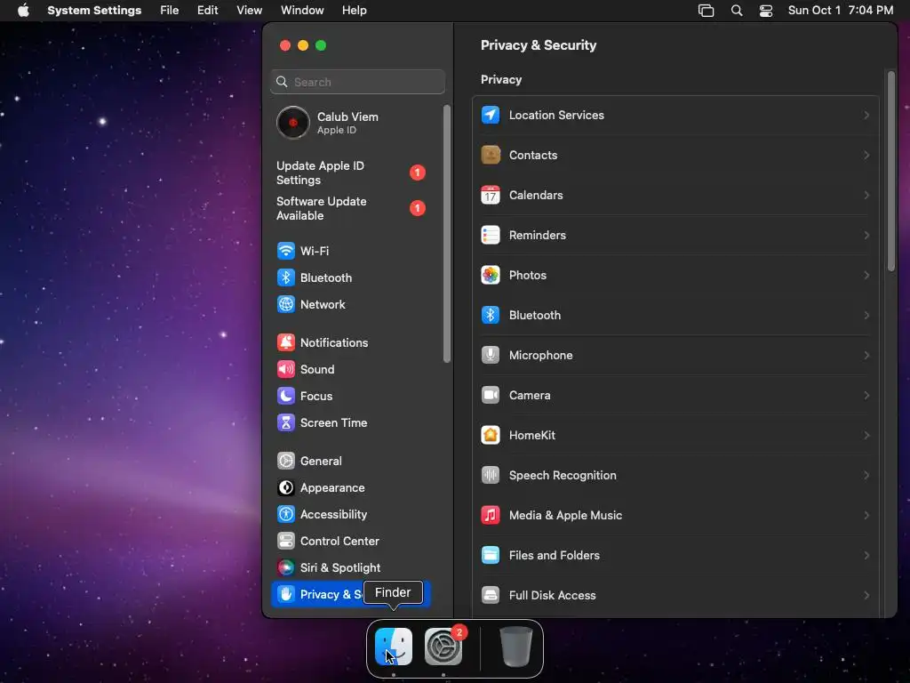Open Software Update Available notice
The width and height of the screenshot is (910, 683).
tap(351, 208)
